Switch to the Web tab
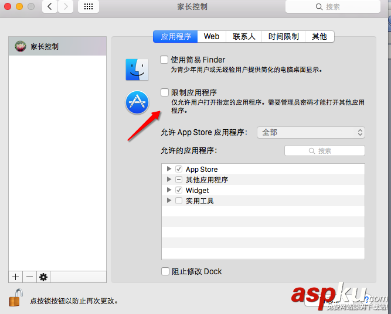This screenshot has height=314, width=391. 212,37
